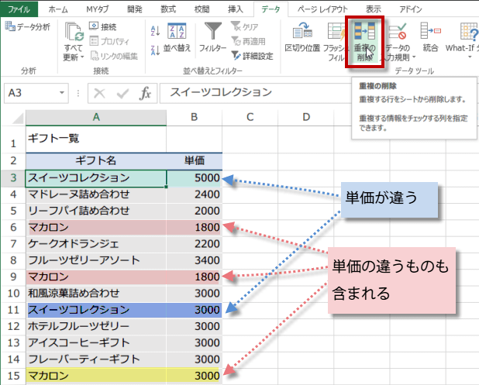
Task: Open Text to Columns (区切り位置) tool
Action: (302, 39)
